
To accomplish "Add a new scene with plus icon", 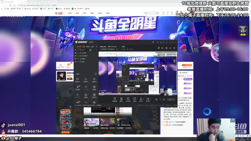I will point(97,46).
